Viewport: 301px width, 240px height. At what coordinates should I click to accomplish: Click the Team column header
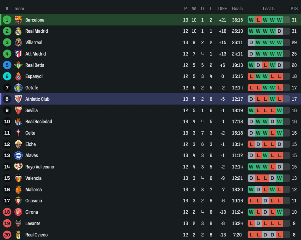(x=19, y=9)
